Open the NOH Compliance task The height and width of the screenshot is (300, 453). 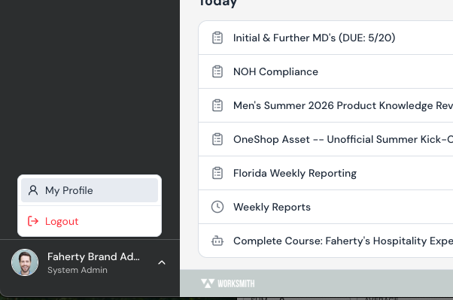coord(326,71)
